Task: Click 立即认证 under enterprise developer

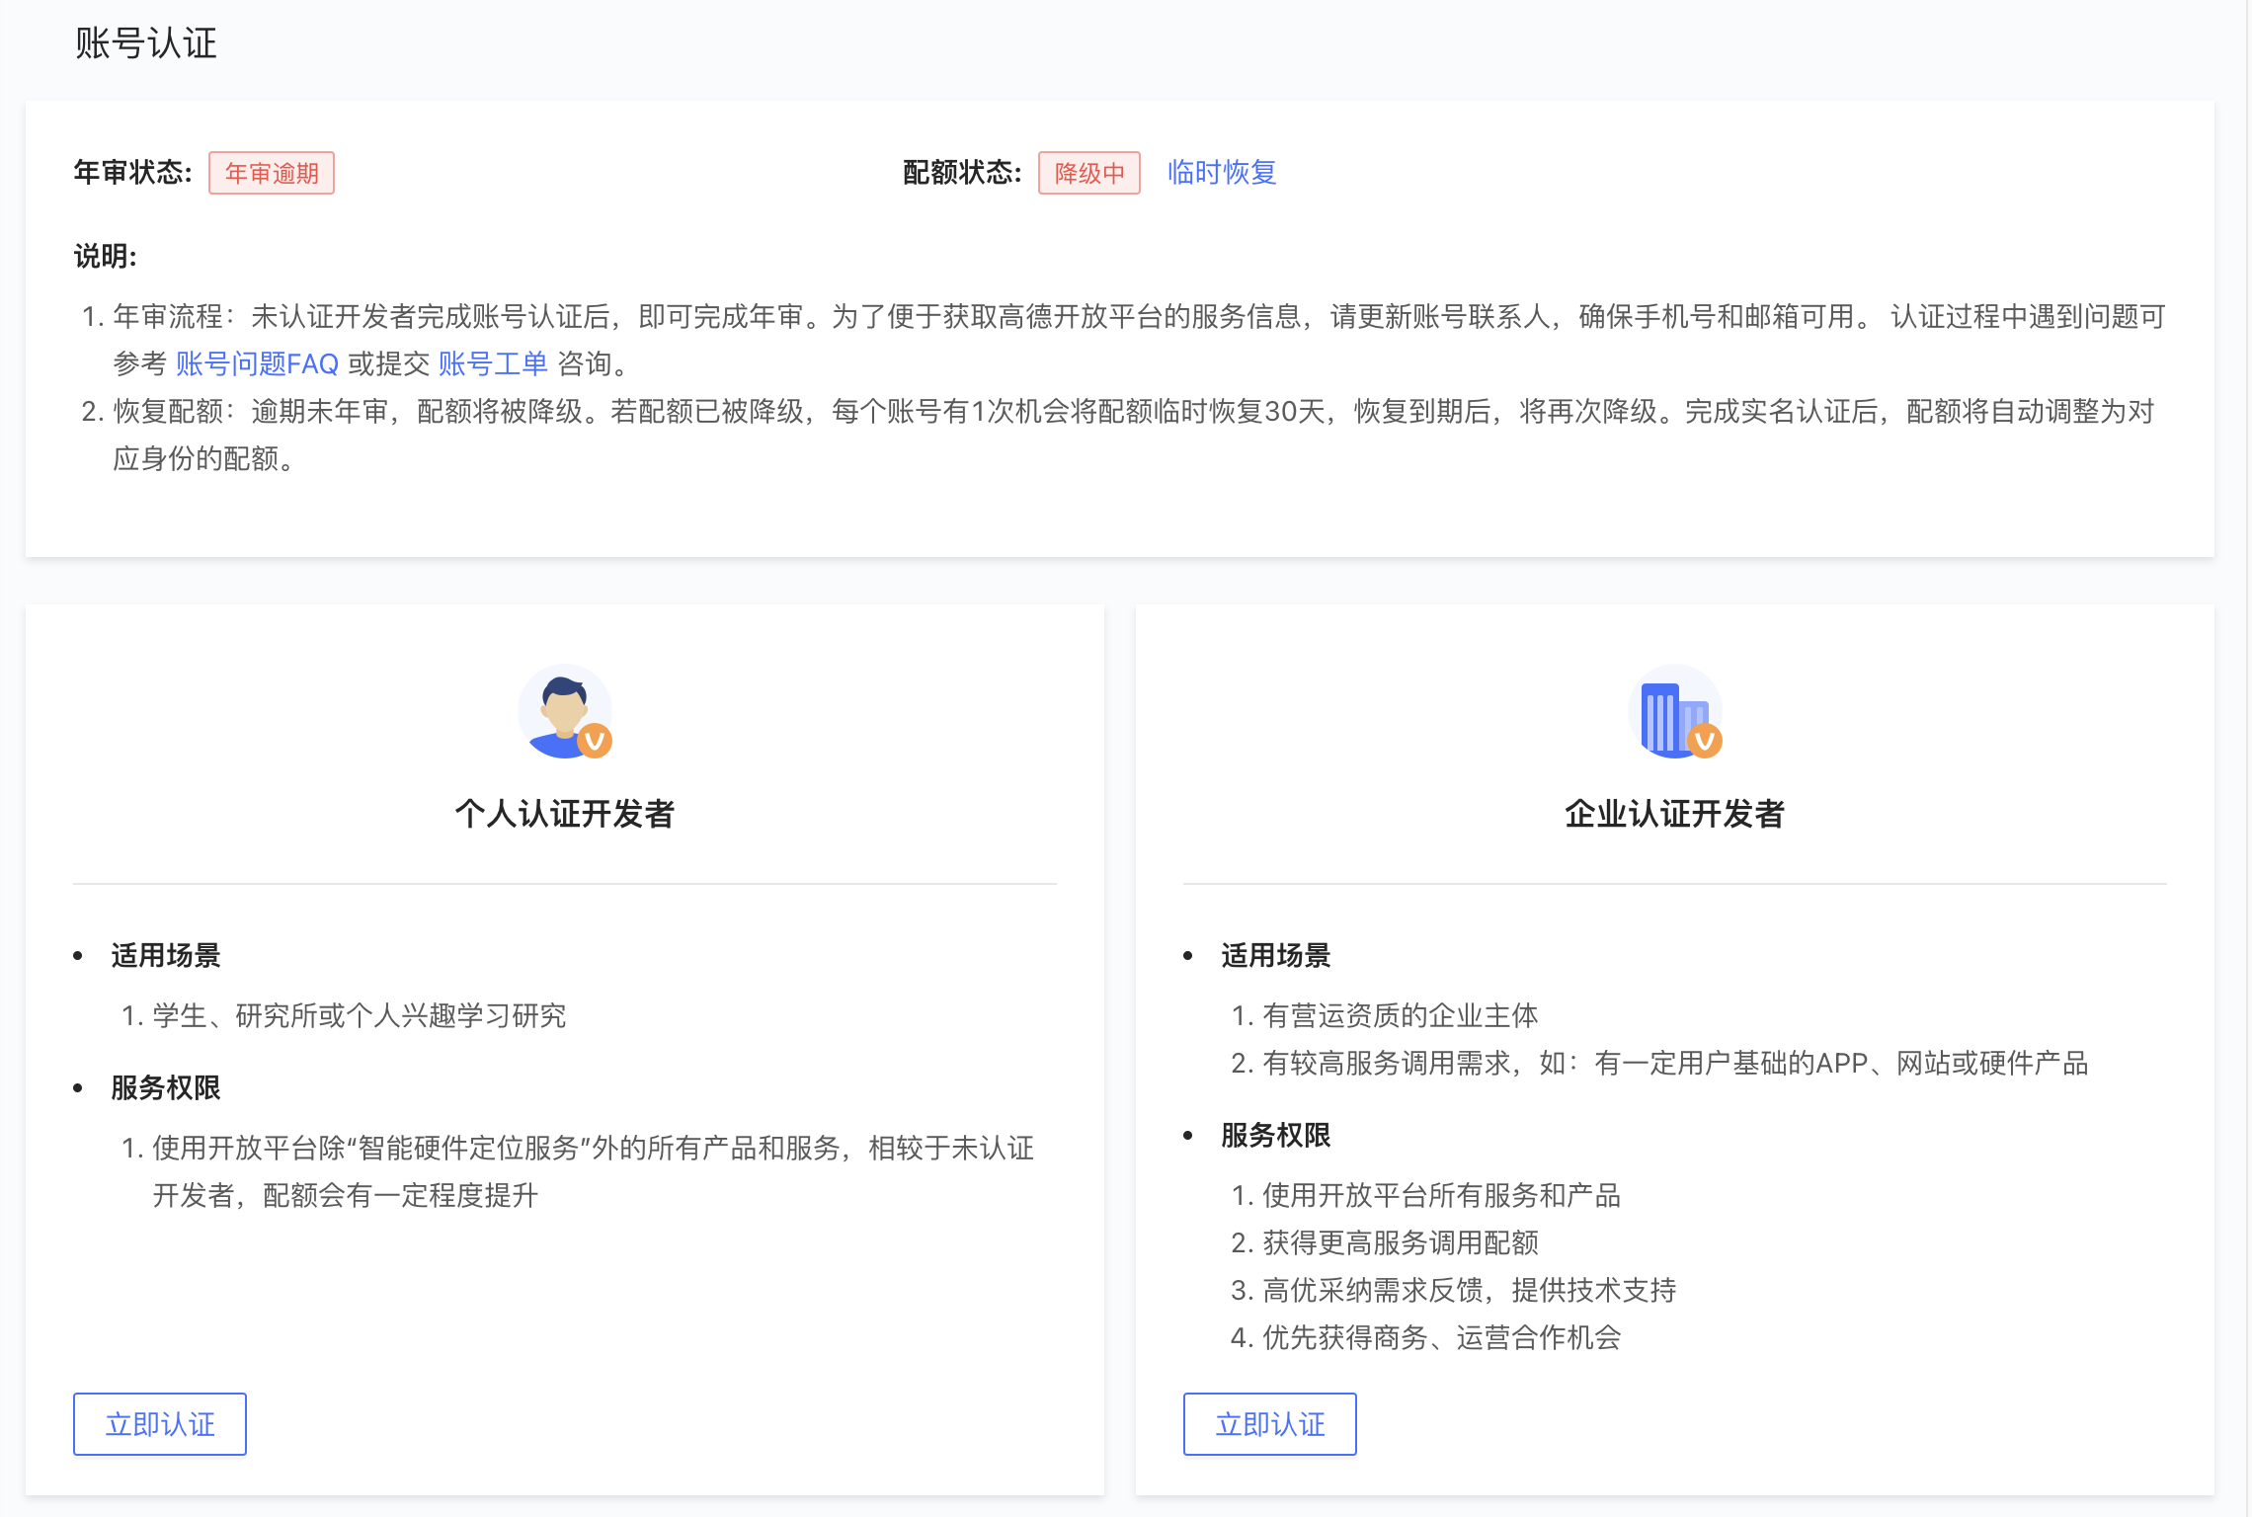Action: coord(1270,1424)
